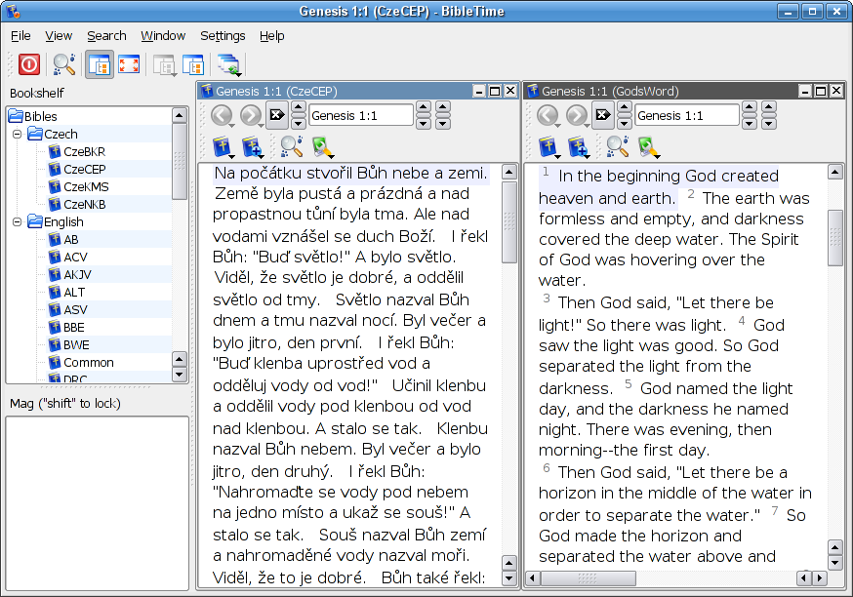
Task: Click the up arrow of GodsWord vertical scrollbar
Action: [x=835, y=173]
